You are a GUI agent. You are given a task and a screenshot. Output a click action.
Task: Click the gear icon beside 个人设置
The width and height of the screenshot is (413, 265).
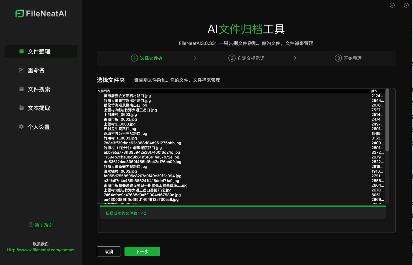point(21,127)
